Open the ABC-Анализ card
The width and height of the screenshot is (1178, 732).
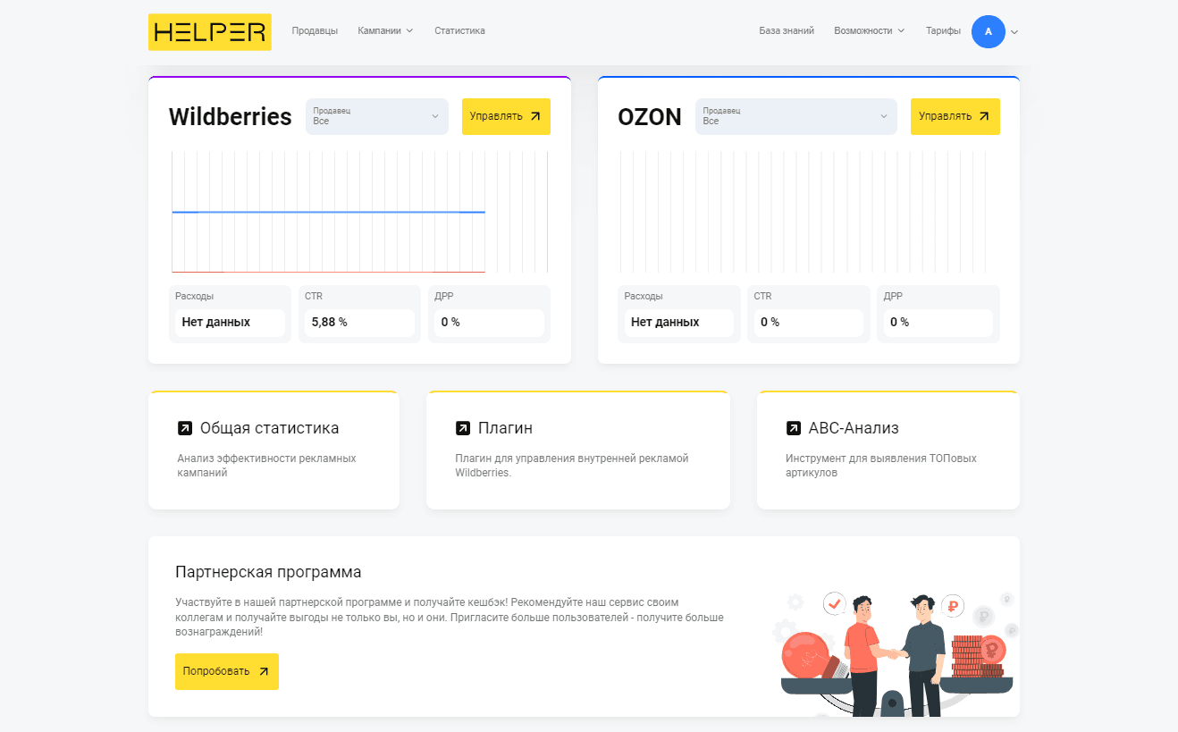tap(888, 450)
